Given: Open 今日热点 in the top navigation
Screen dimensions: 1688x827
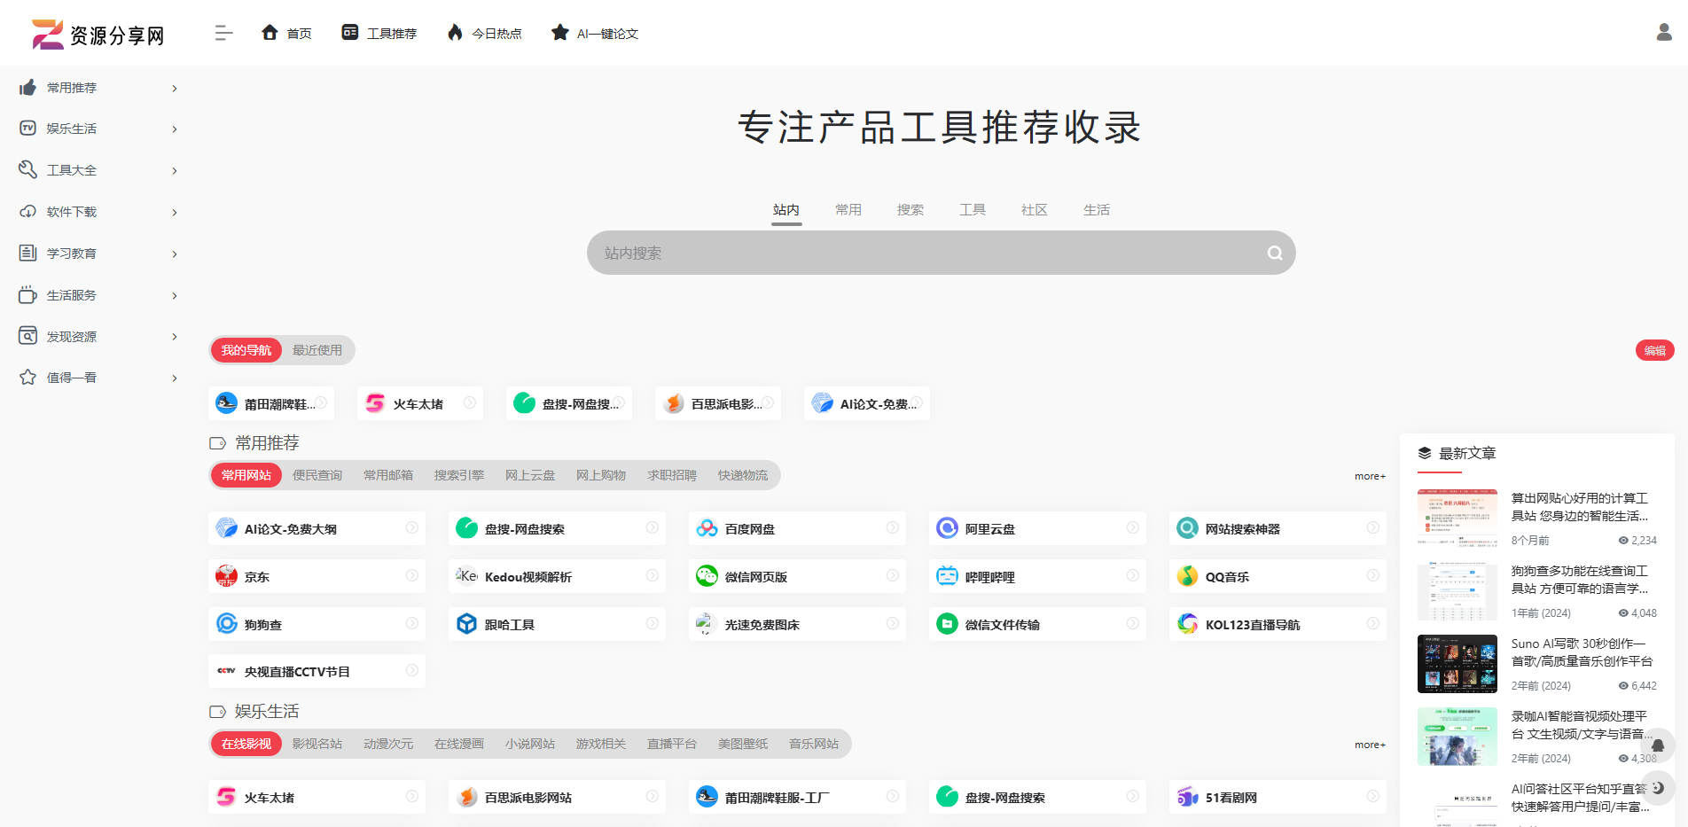Looking at the screenshot, I should (x=484, y=33).
